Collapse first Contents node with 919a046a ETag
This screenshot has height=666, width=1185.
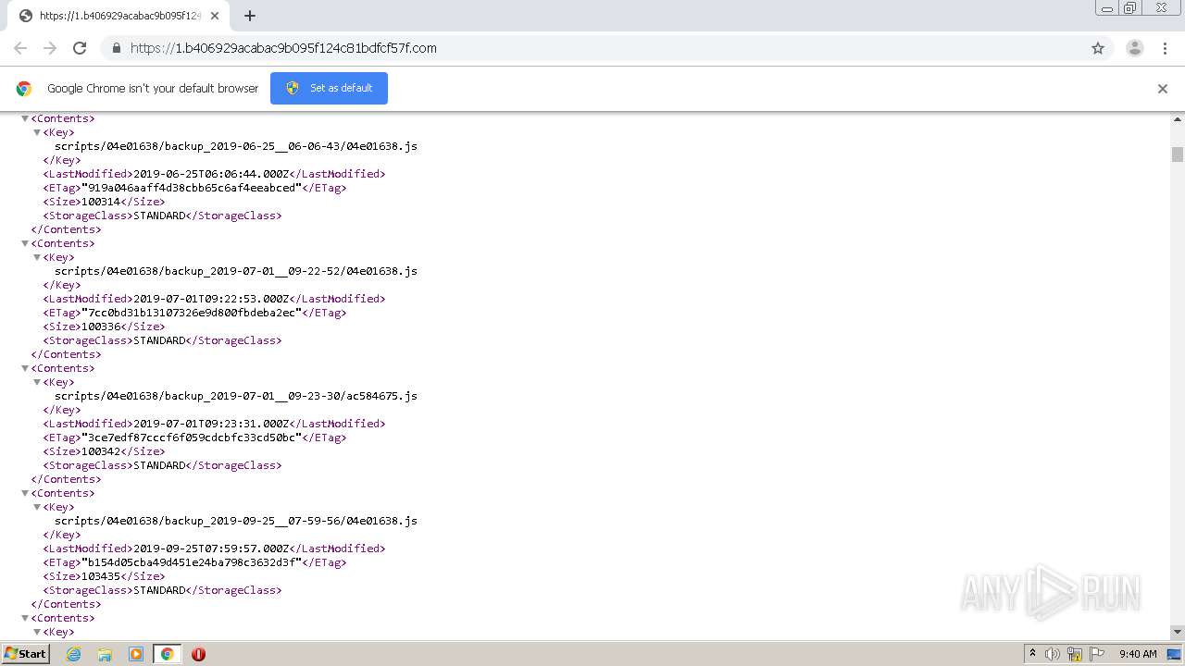pos(25,118)
